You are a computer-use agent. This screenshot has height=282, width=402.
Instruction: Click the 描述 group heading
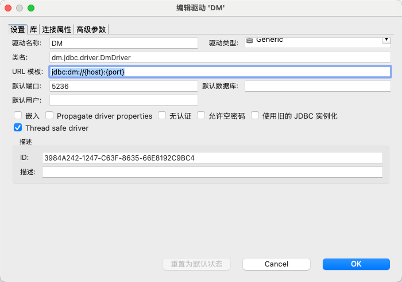click(x=26, y=142)
